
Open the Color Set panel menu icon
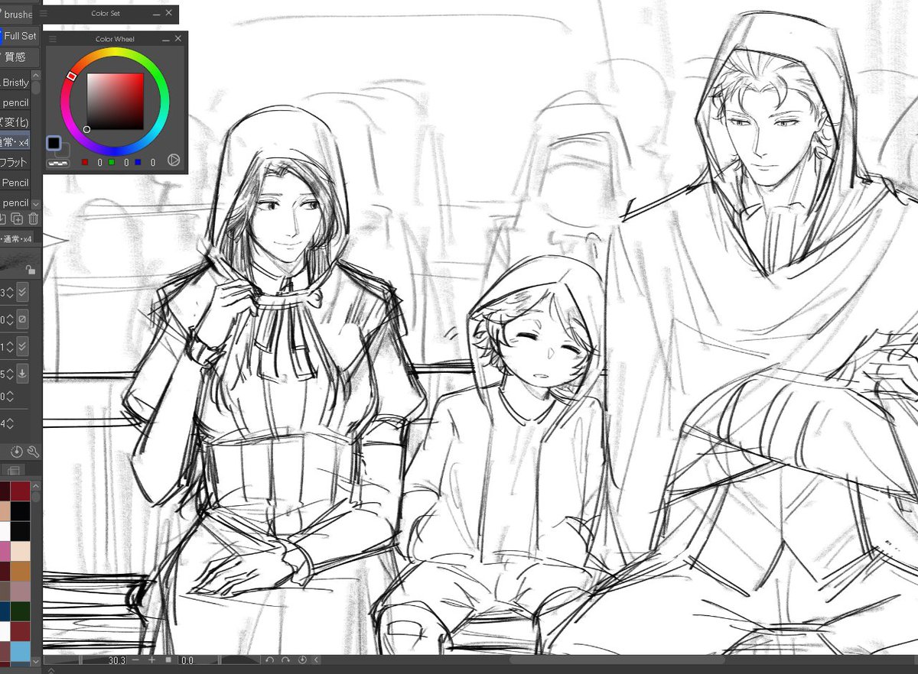coord(43,13)
